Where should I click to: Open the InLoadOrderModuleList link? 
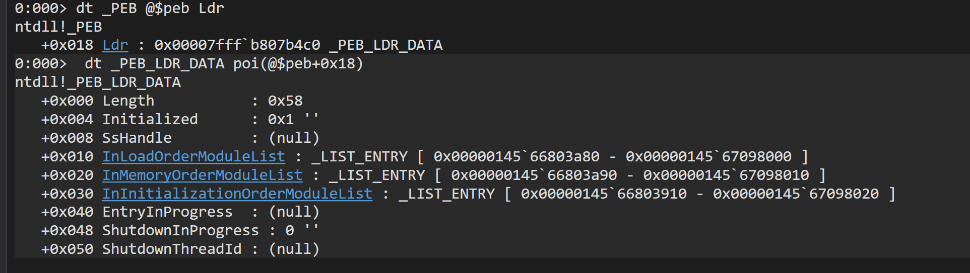point(193,157)
